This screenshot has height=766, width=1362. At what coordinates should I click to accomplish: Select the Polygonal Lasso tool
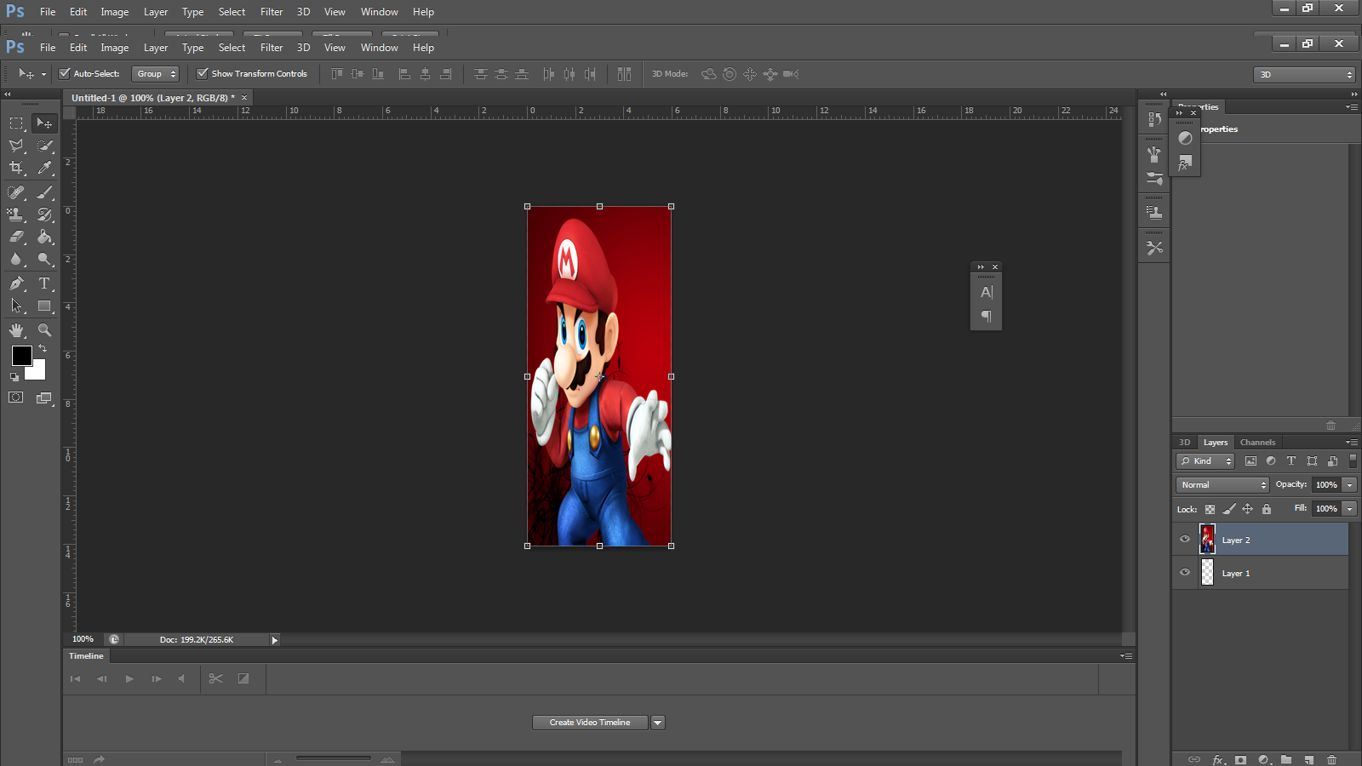16,146
